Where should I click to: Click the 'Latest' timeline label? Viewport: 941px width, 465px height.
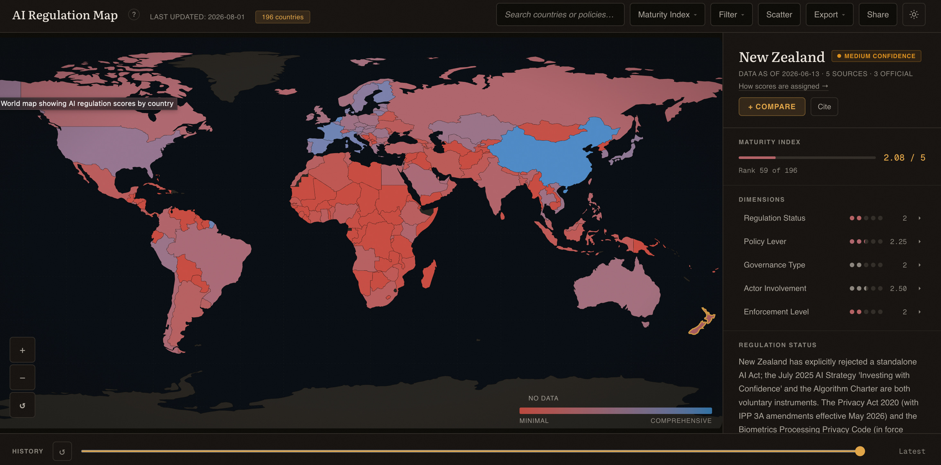click(x=912, y=452)
